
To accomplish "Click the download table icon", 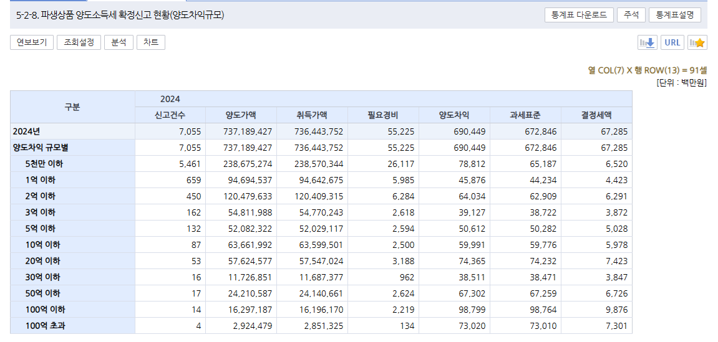I will (648, 42).
